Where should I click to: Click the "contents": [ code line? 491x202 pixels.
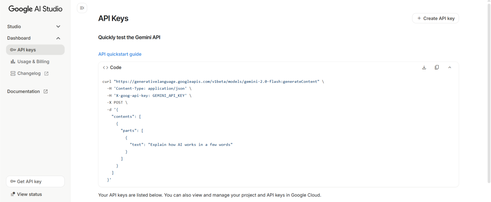click(x=126, y=116)
